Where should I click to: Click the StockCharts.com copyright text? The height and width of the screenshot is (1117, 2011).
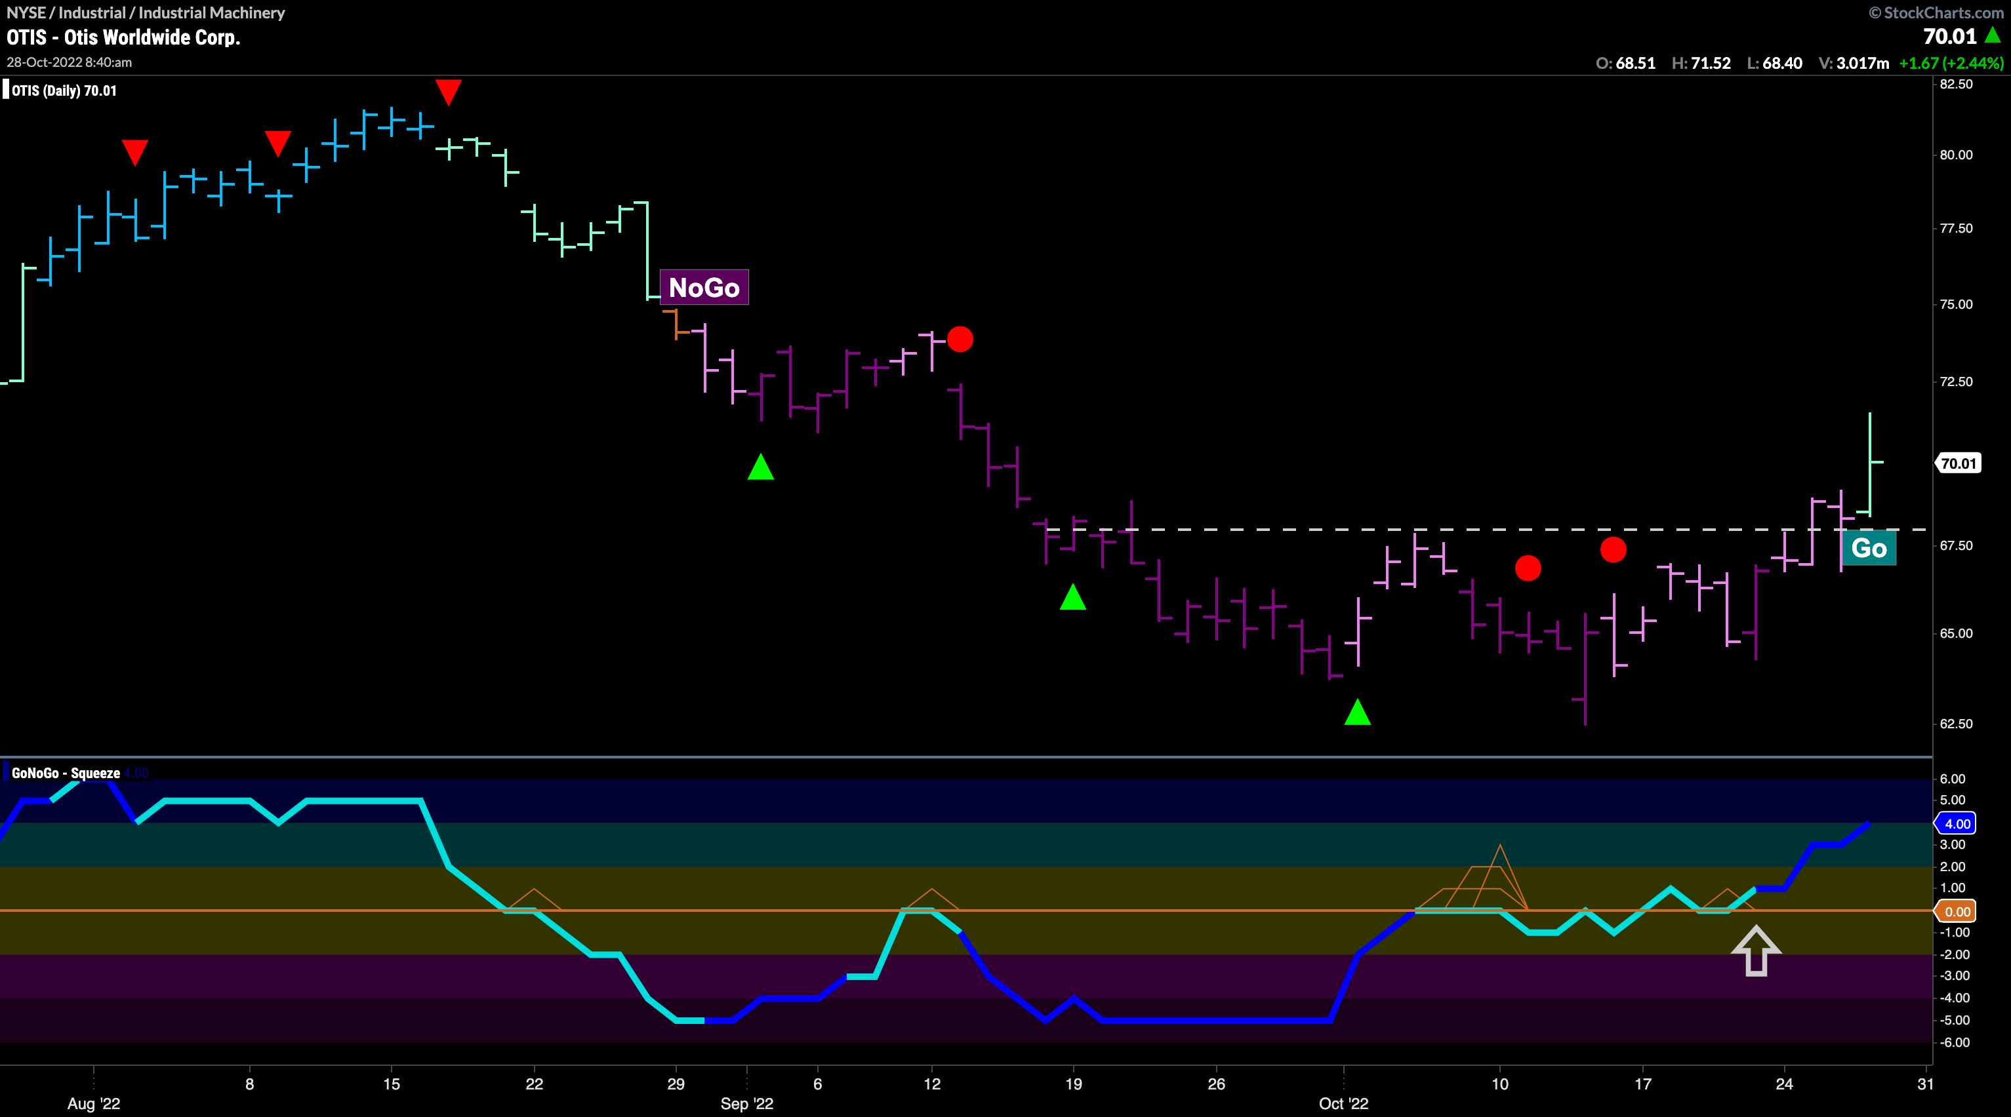click(x=1936, y=12)
